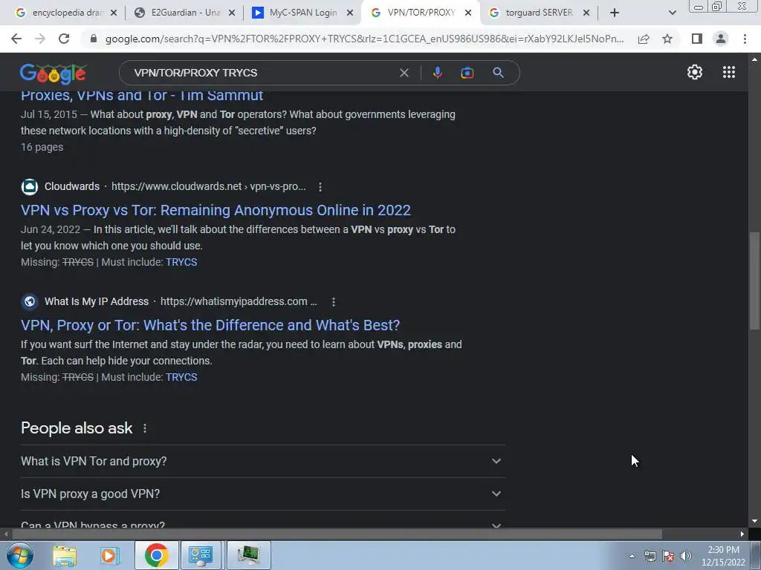Open the Chrome three-dot menu
761x570 pixels.
pos(745,39)
